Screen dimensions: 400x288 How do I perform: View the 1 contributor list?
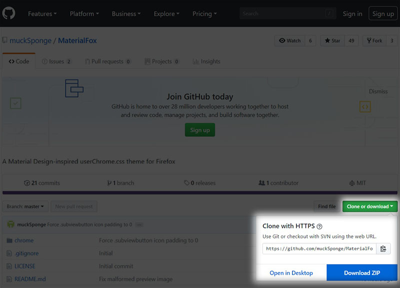tap(278, 183)
